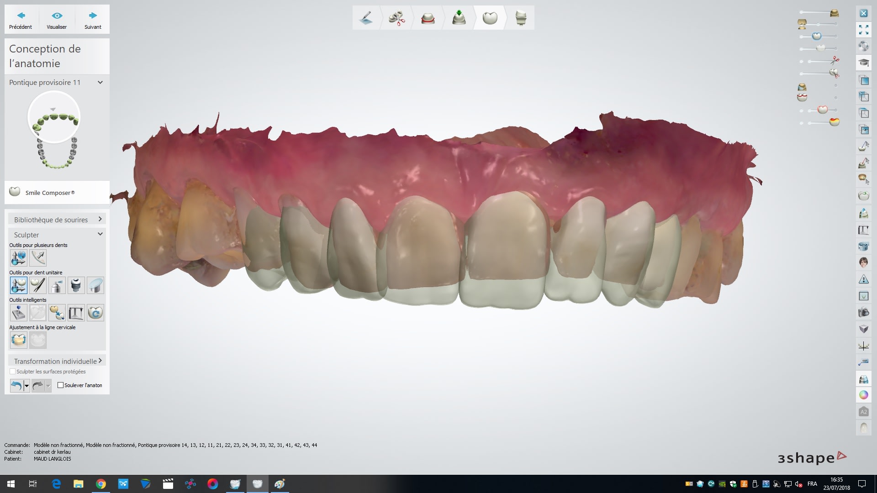Click the FRA language indicator
Image resolution: width=877 pixels, height=493 pixels.
pyautogui.click(x=812, y=484)
